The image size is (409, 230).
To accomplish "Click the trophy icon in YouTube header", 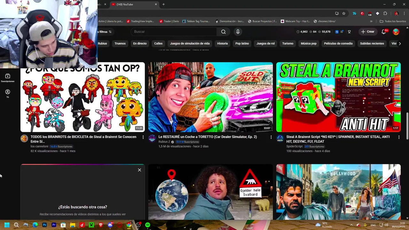I will point(349,32).
